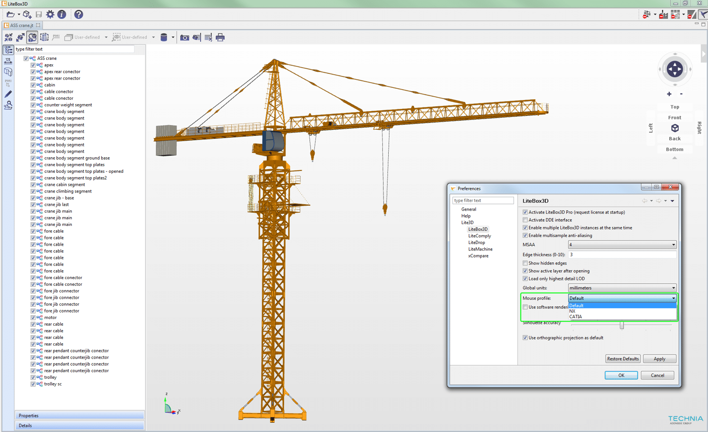Click the isometric cube view icon
Screen dimensions: 708x432
click(675, 128)
